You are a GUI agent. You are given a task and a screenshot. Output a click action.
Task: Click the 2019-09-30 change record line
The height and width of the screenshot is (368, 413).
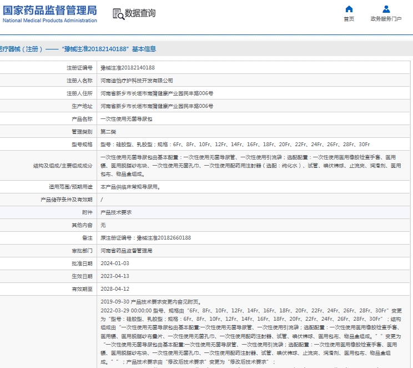pyautogui.click(x=151, y=302)
